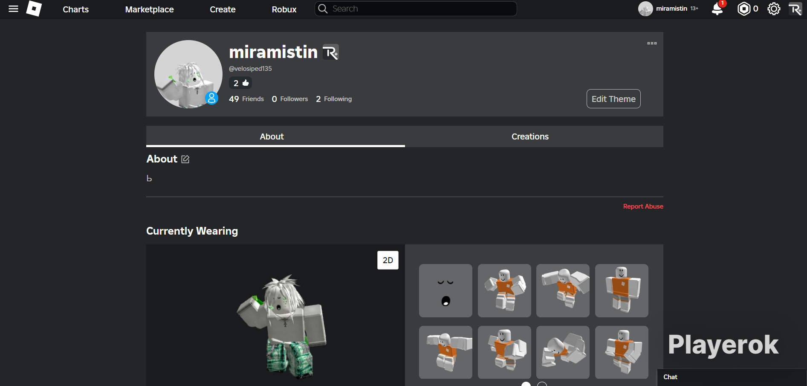Open the Robux page
The height and width of the screenshot is (386, 807).
284,9
